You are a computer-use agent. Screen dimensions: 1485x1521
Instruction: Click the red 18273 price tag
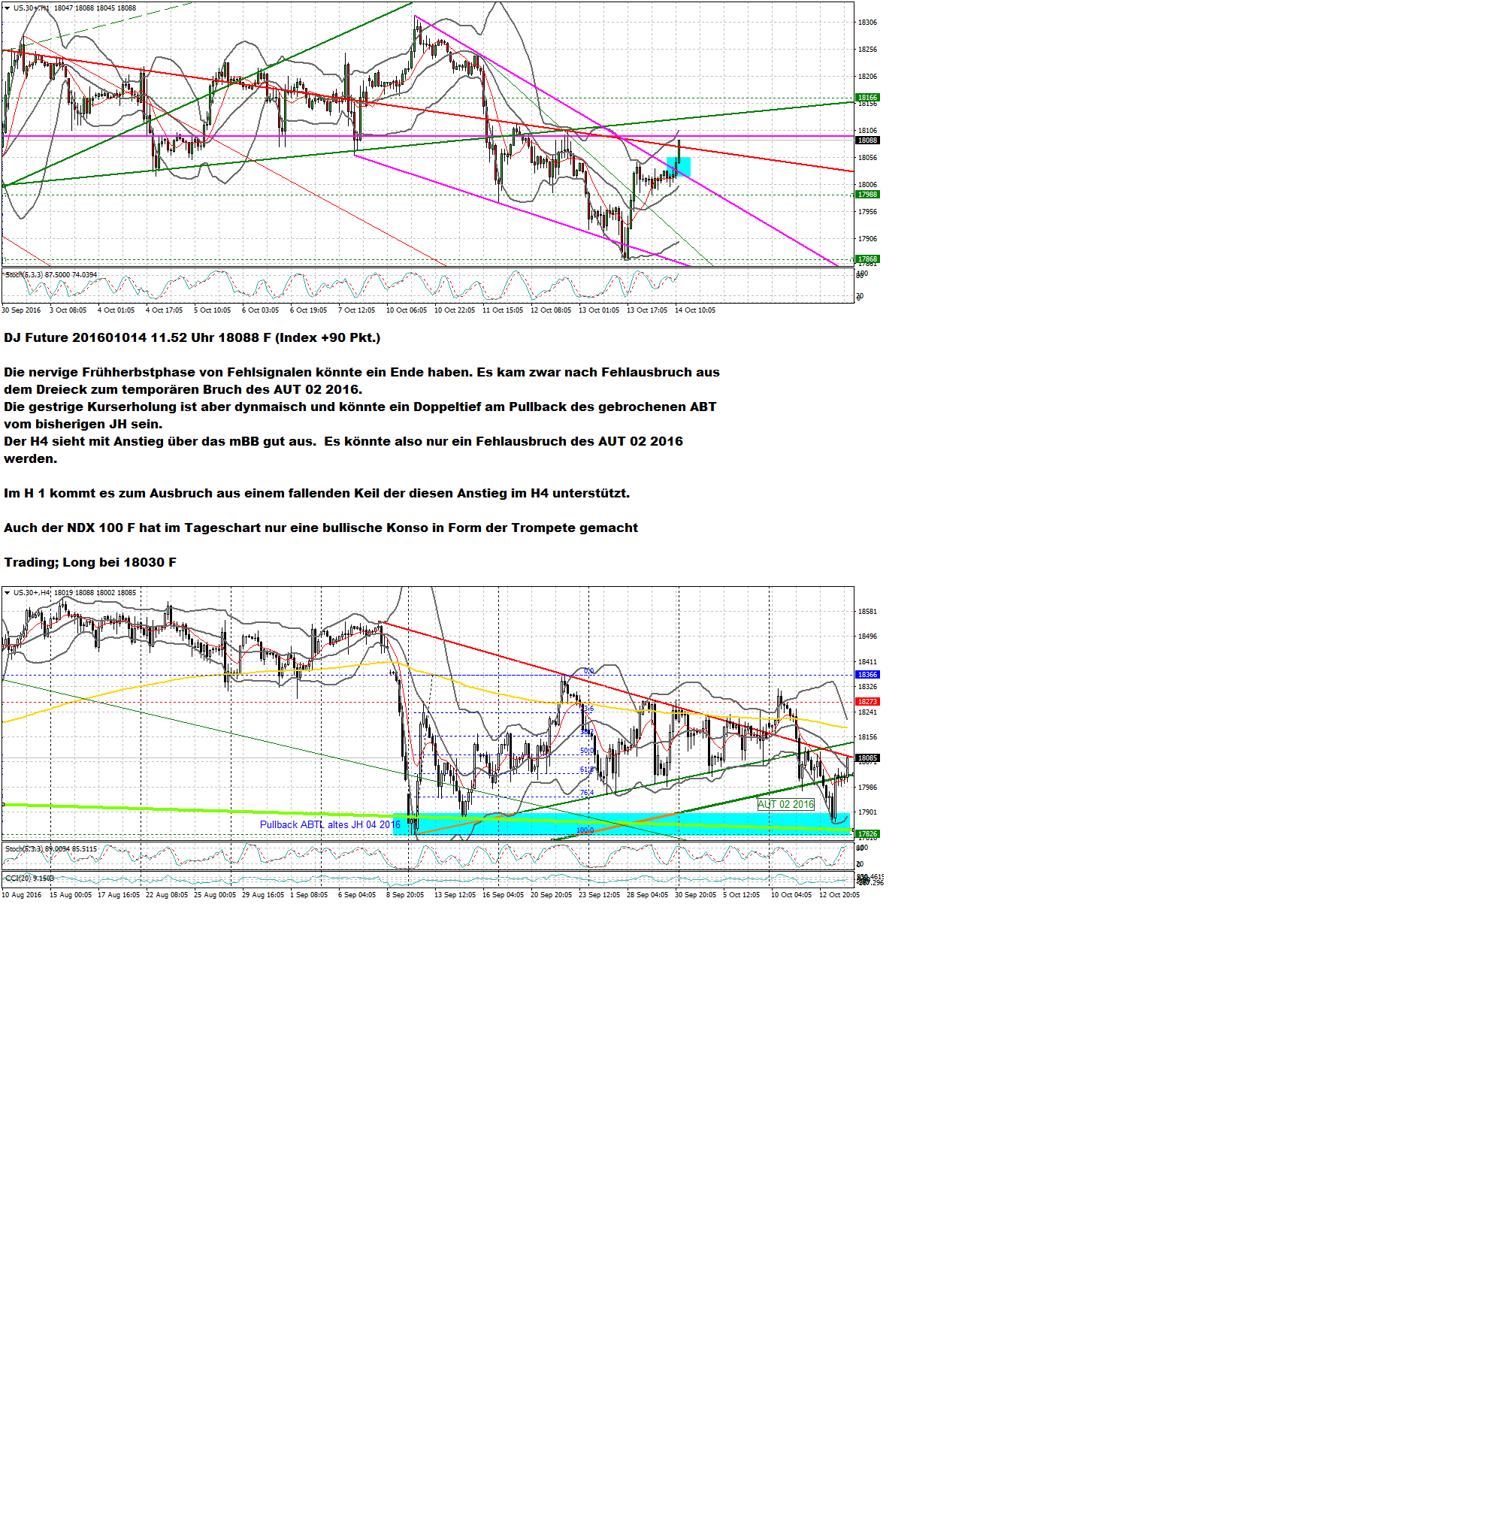pyautogui.click(x=867, y=702)
